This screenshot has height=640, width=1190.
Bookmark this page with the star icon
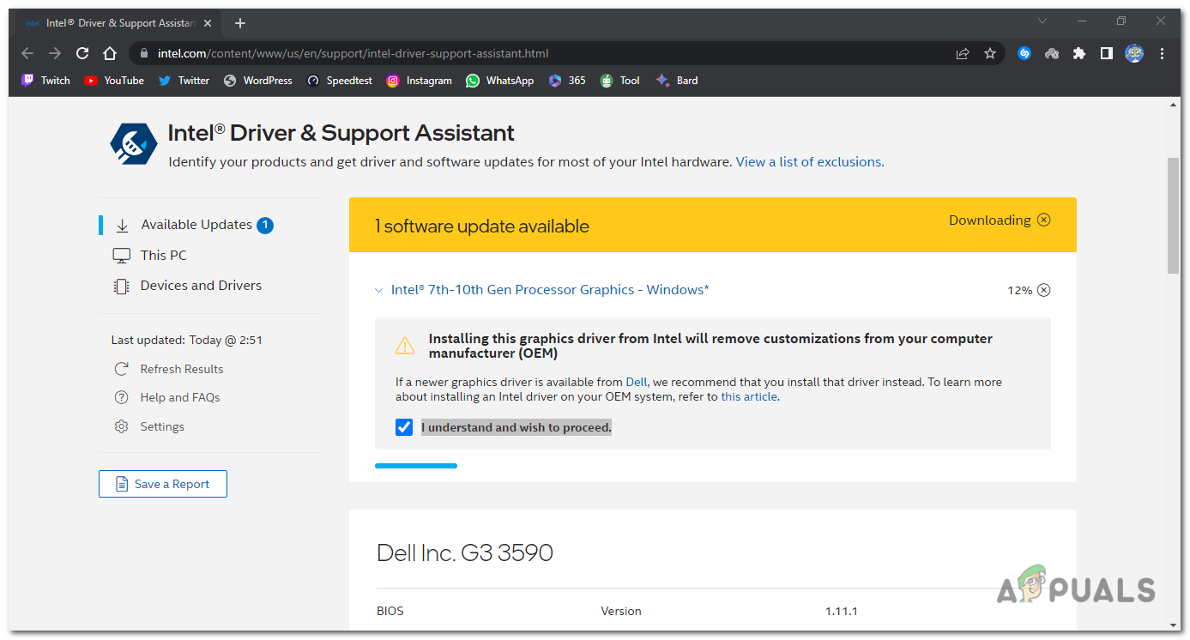[x=990, y=53]
